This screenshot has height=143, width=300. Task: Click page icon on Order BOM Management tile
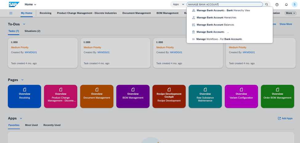click(x=278, y=89)
